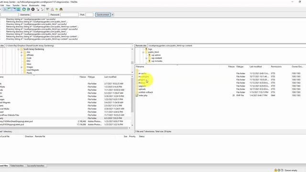The height and width of the screenshot is (172, 306).
Task: Toggle processing of the transfer queue
Action: (x=29, y=10)
